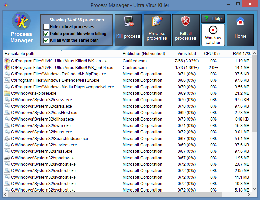Activate the Window catcher tool
The image size is (260, 200).
[x=213, y=35]
